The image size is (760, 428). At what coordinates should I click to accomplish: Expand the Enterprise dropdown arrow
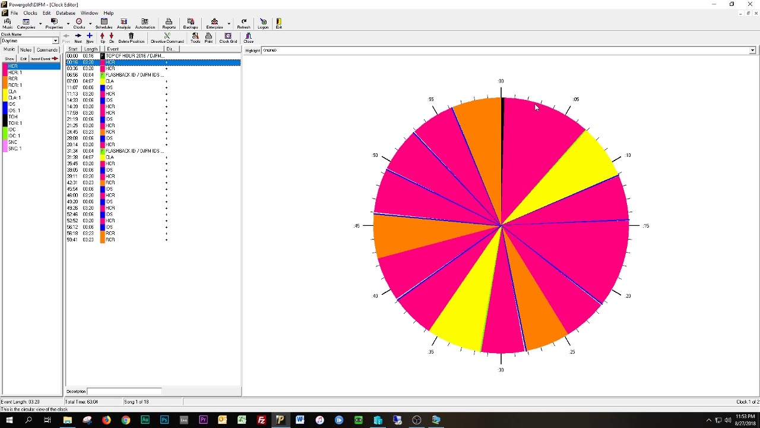point(229,24)
